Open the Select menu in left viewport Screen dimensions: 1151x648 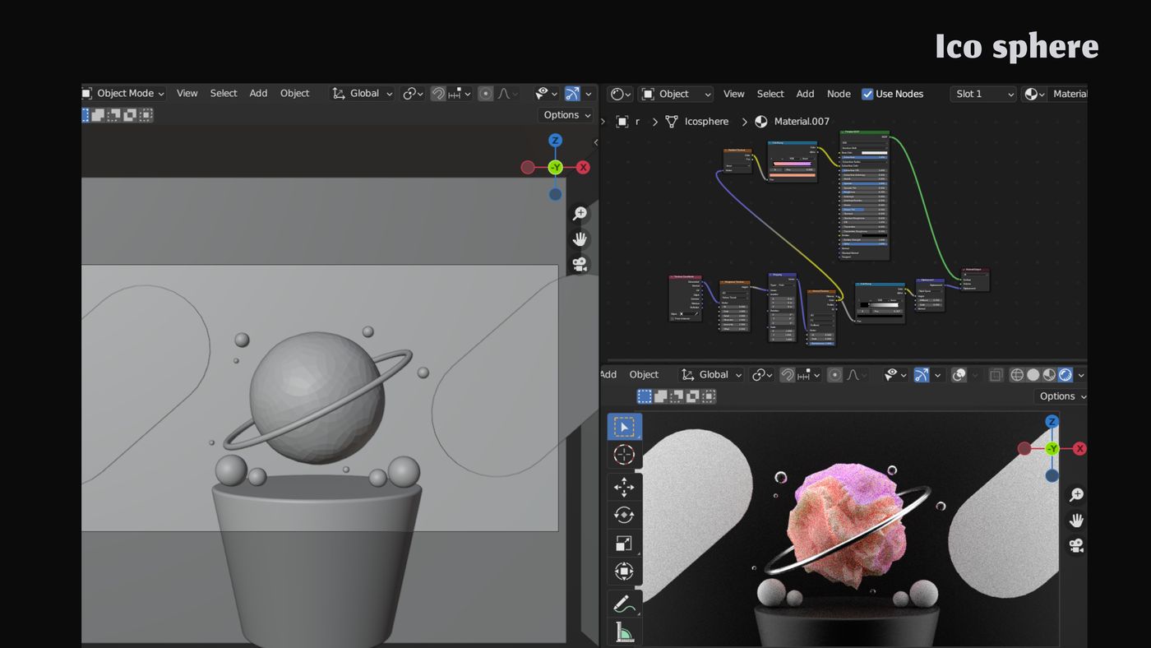tap(224, 94)
